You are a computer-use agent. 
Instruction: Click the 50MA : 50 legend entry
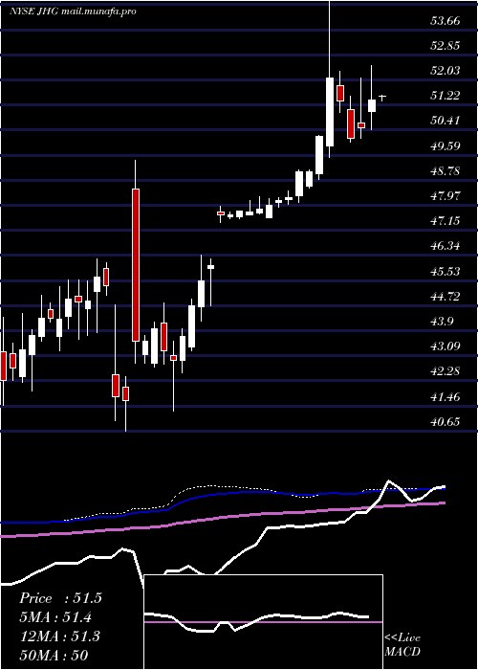pyautogui.click(x=54, y=655)
